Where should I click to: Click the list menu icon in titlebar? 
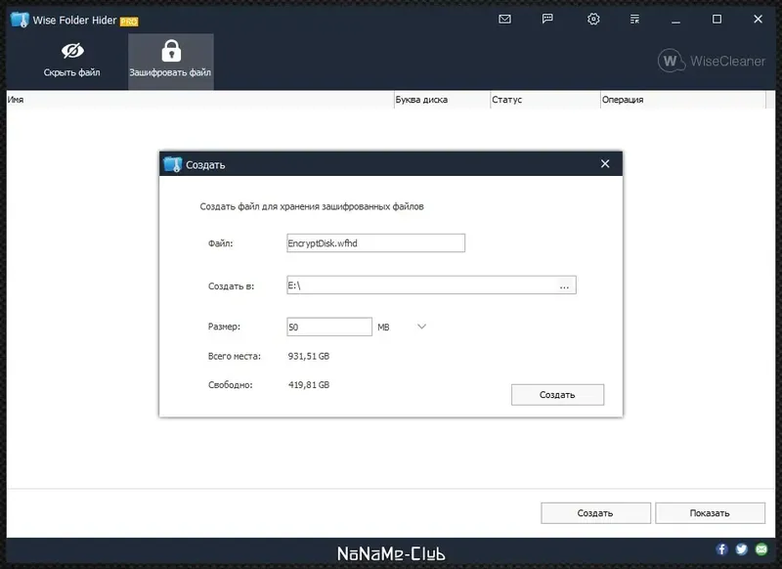634,19
